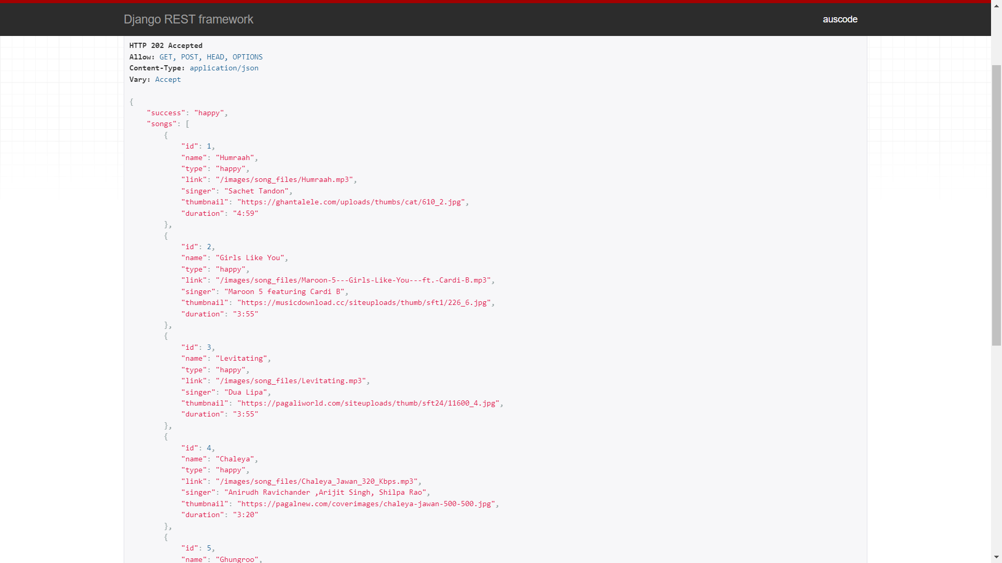
Task: Click the Humraah.mp3 link value
Action: point(284,180)
